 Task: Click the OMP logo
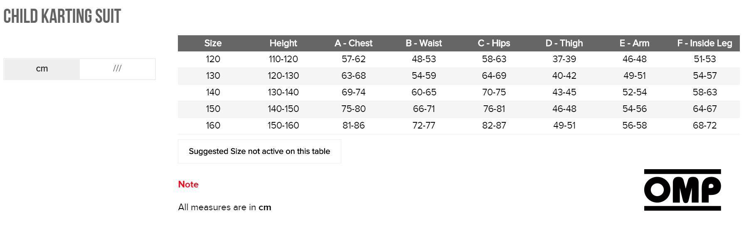[682, 190]
